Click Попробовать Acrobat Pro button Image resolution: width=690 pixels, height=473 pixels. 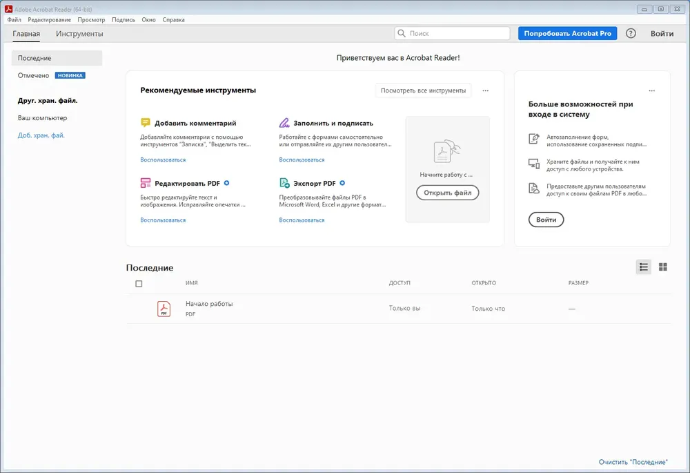point(567,33)
